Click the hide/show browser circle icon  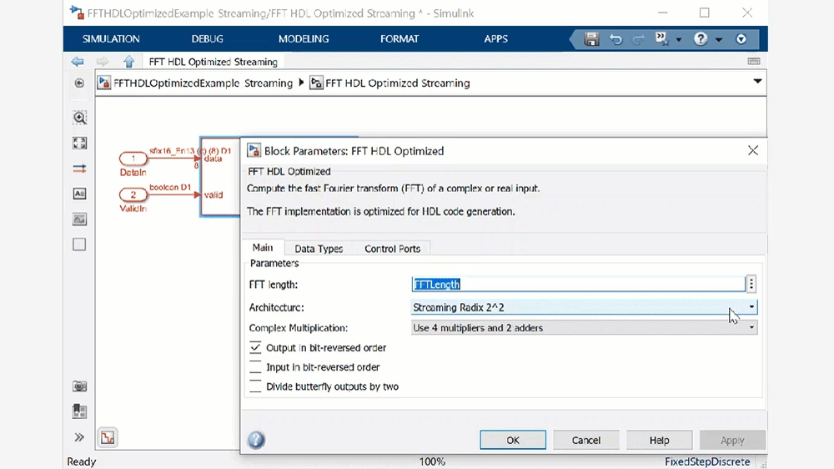79,83
